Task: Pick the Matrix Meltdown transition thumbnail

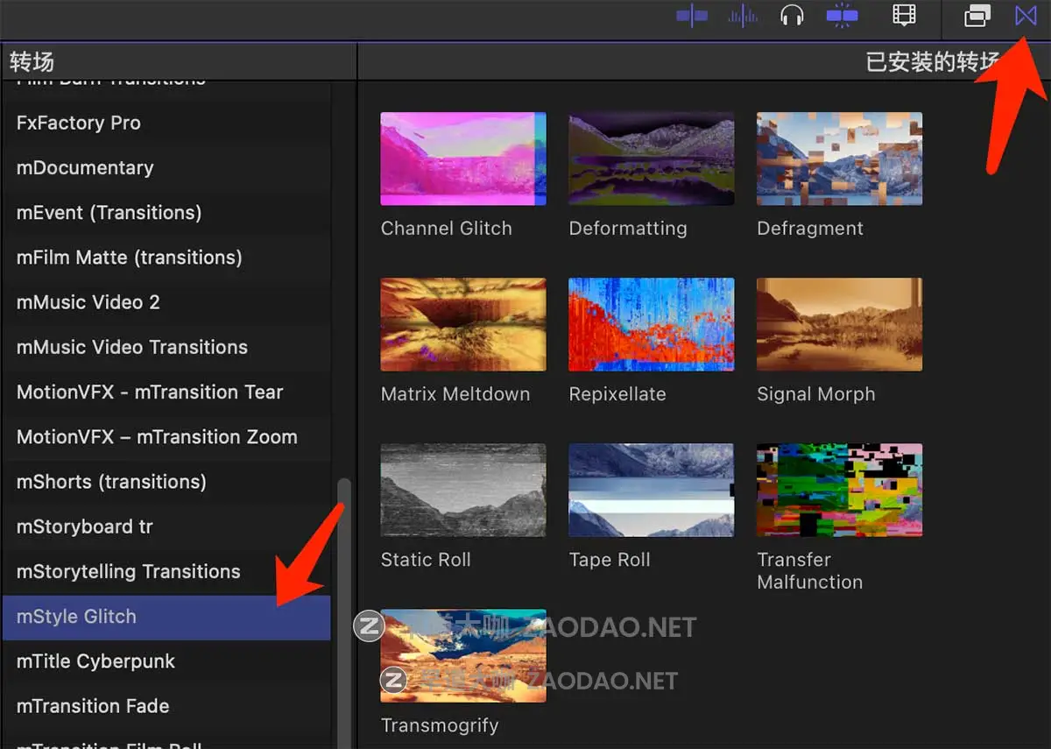Action: click(x=463, y=325)
